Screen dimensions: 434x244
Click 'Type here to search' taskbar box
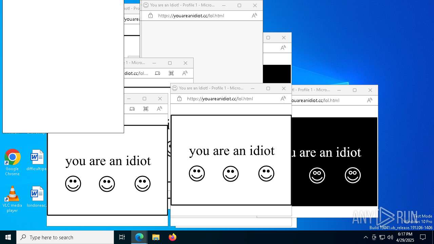pyautogui.click(x=65, y=237)
